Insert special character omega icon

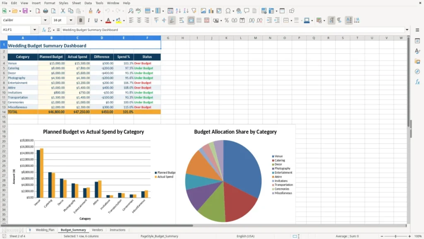point(228,11)
